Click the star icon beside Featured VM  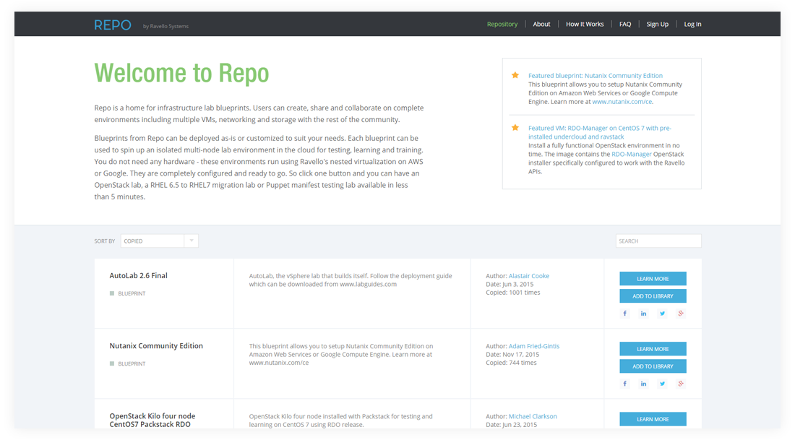(x=515, y=128)
